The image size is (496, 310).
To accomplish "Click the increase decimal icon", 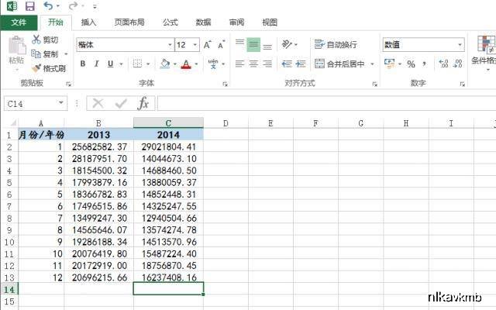I will 443,64.
